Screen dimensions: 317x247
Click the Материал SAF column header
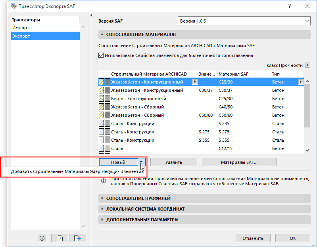pyautogui.click(x=244, y=74)
